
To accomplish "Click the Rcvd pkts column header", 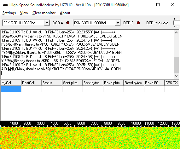I will [x=113, y=83].
